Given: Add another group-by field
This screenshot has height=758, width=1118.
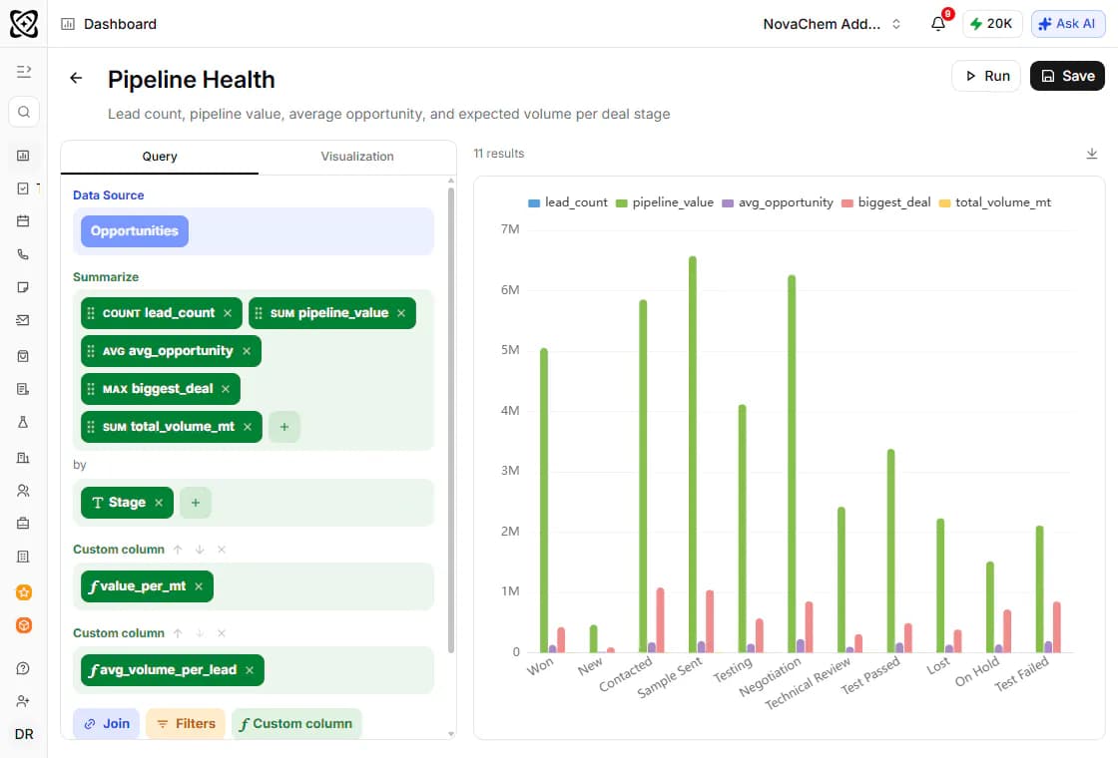Looking at the screenshot, I should 196,503.
